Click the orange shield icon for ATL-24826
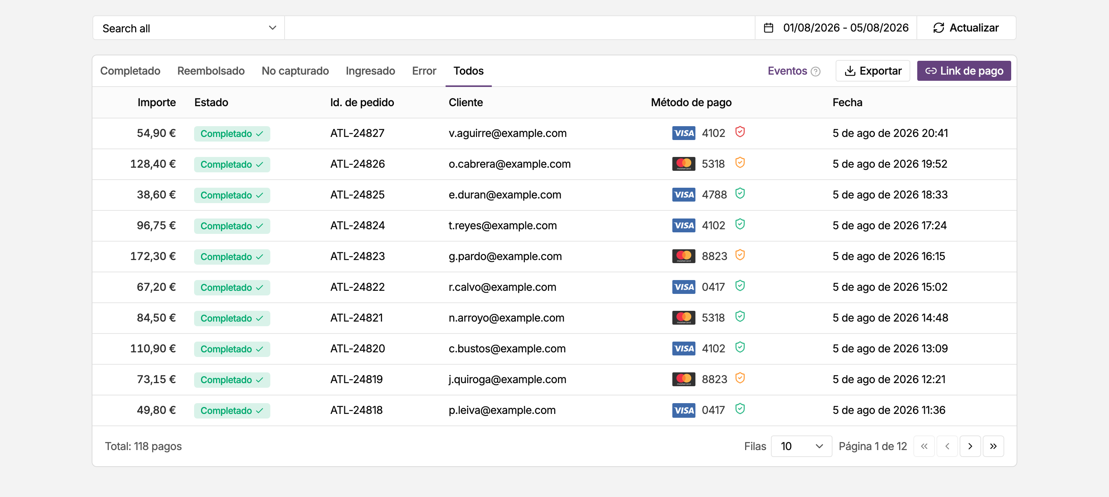The height and width of the screenshot is (497, 1109). click(740, 163)
